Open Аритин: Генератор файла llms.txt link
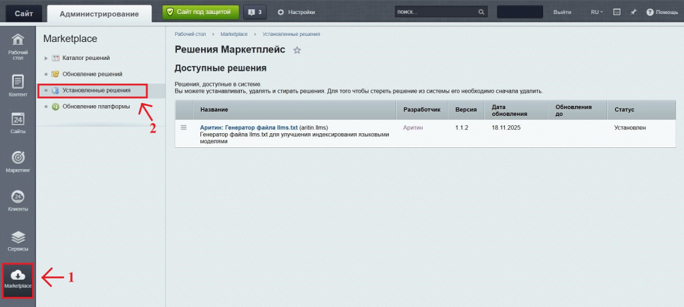This screenshot has width=684, height=307. tap(248, 127)
